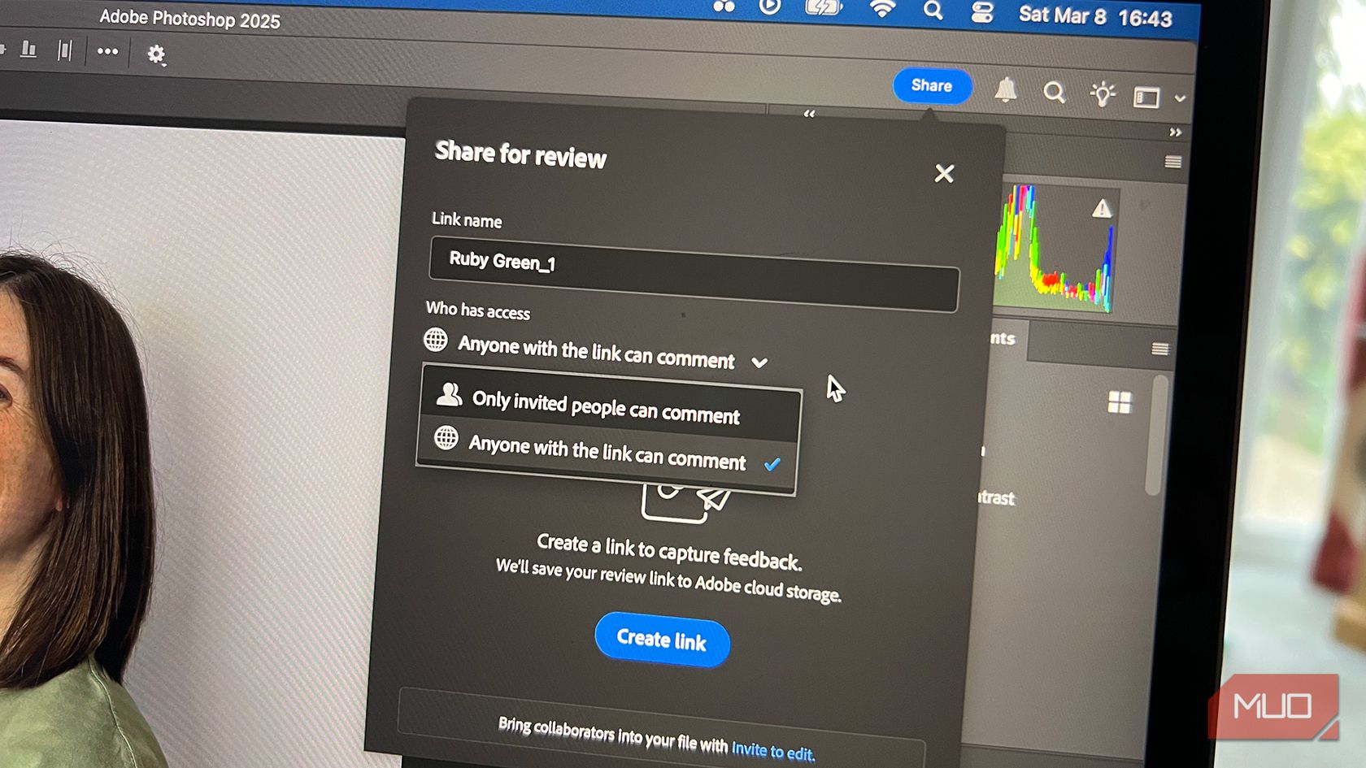Click the 'Share for review' dialog title
The image size is (1366, 768).
pos(520,154)
